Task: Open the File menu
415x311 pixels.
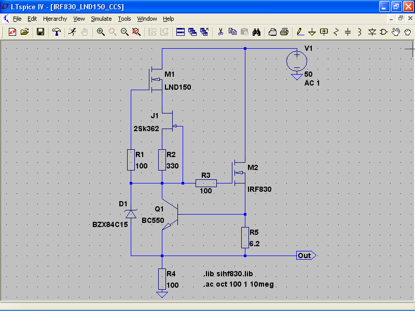Action: click(17, 19)
